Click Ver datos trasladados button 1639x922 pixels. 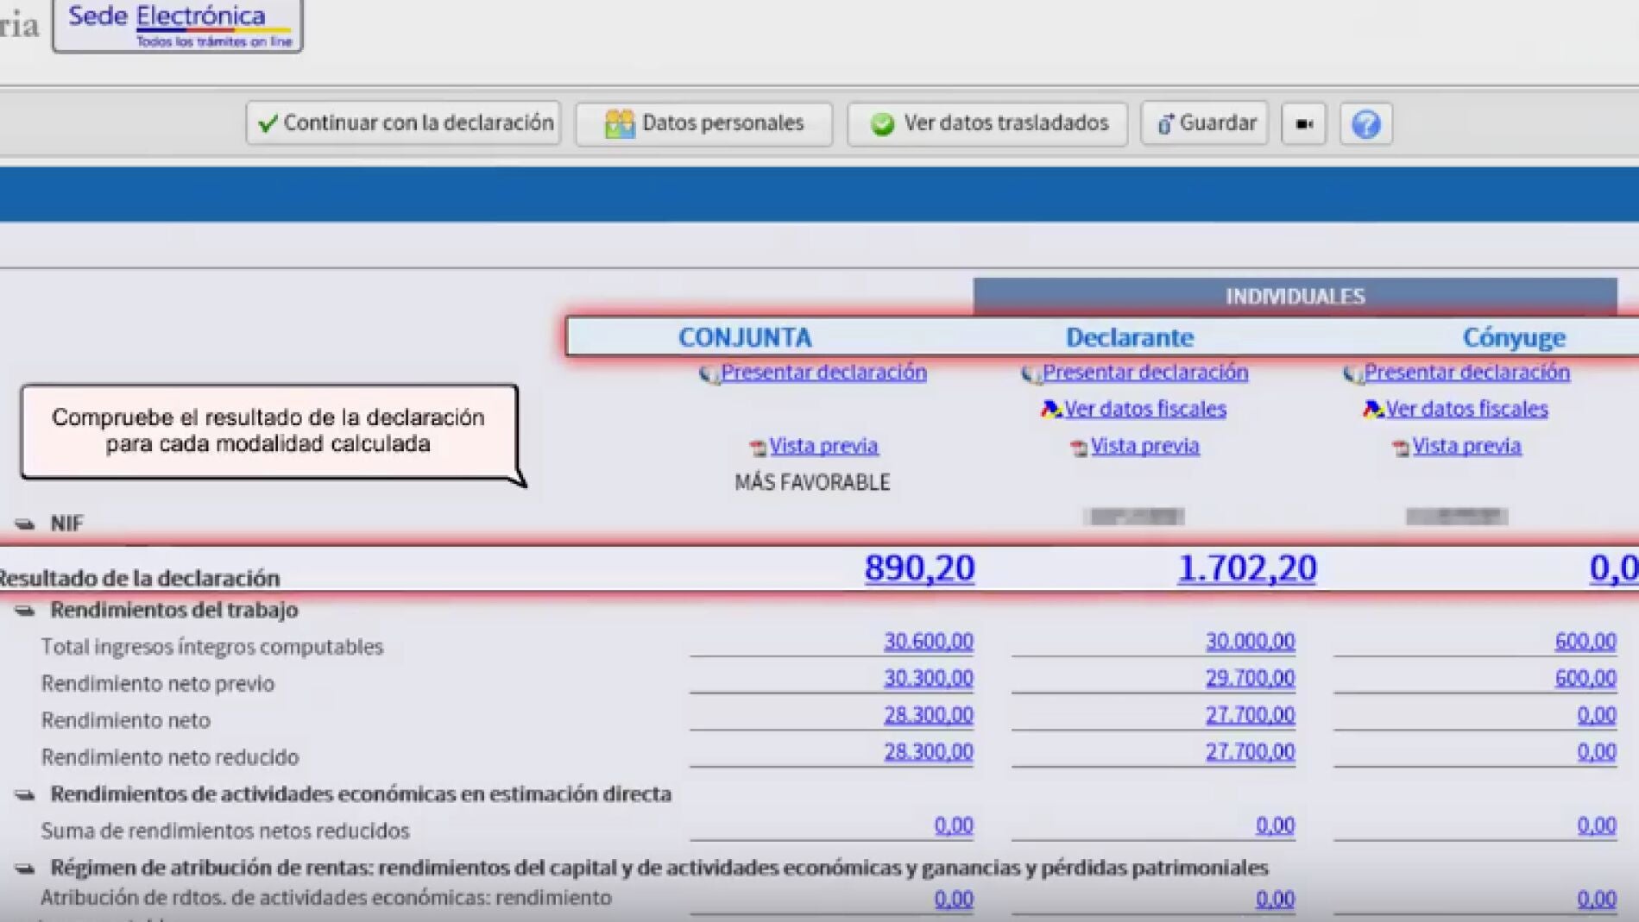click(x=987, y=123)
